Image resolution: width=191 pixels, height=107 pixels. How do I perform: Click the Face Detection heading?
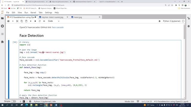32,36
